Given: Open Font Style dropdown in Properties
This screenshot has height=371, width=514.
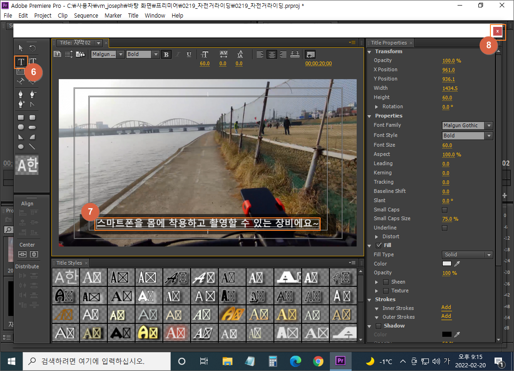Looking at the screenshot, I should [467, 136].
